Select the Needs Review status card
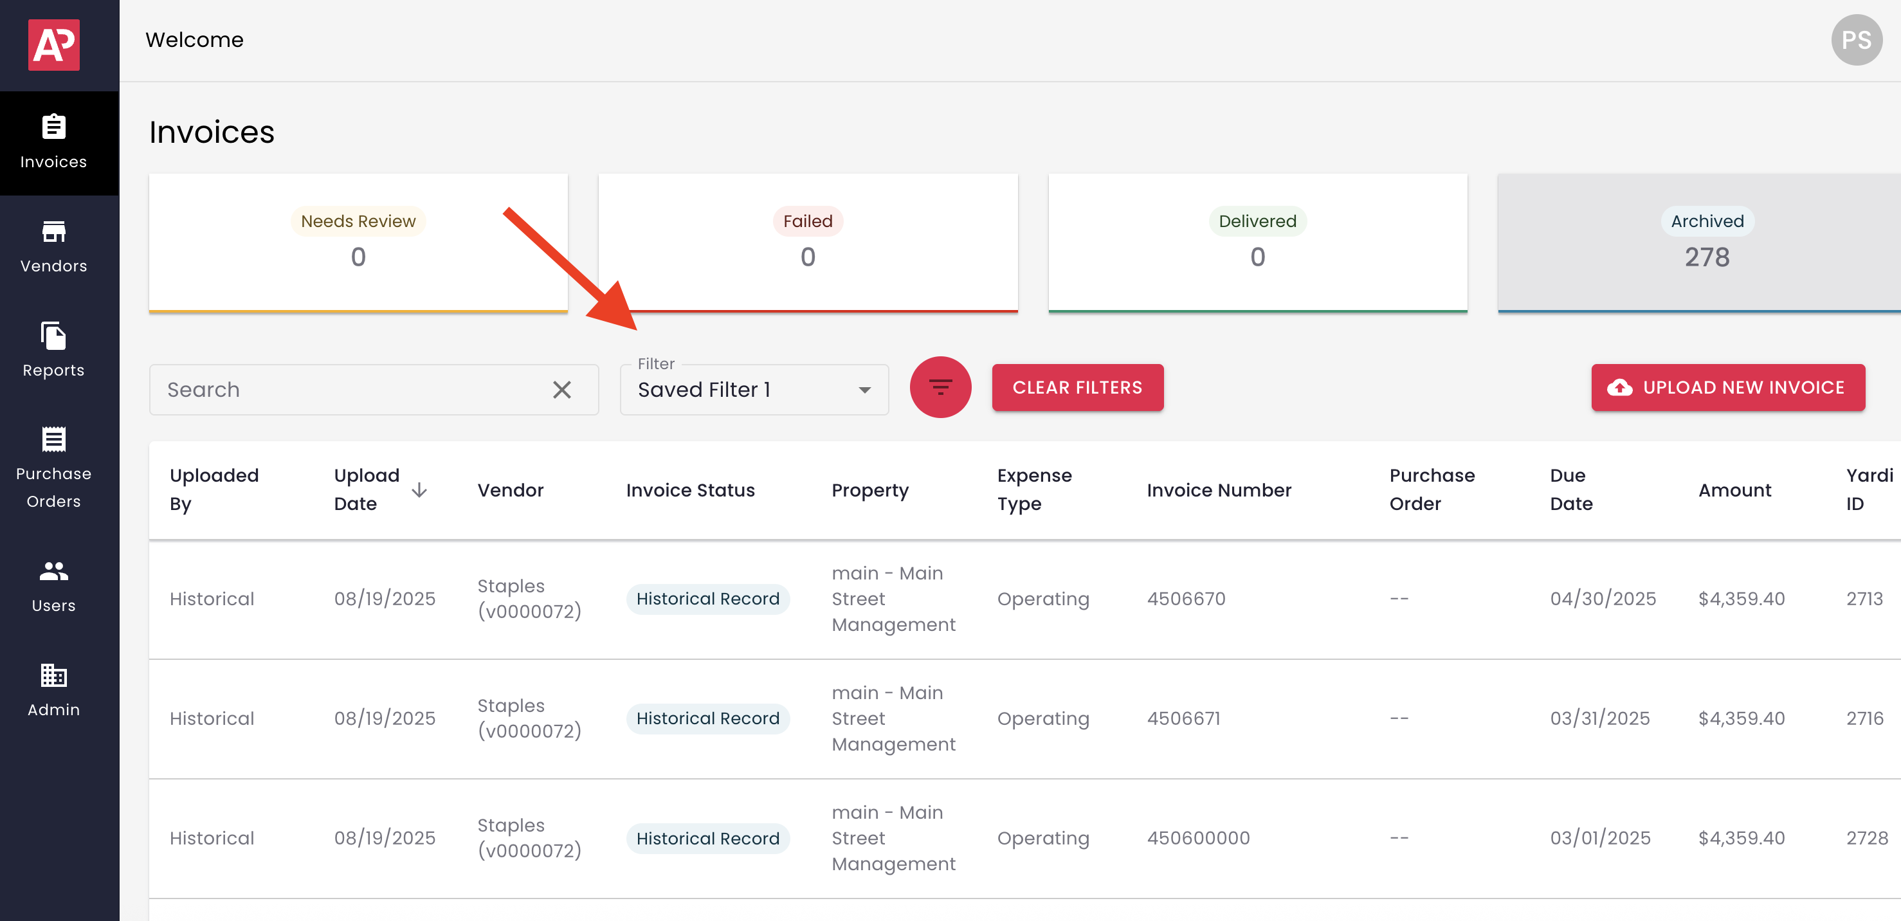This screenshot has height=921, width=1901. tap(359, 244)
